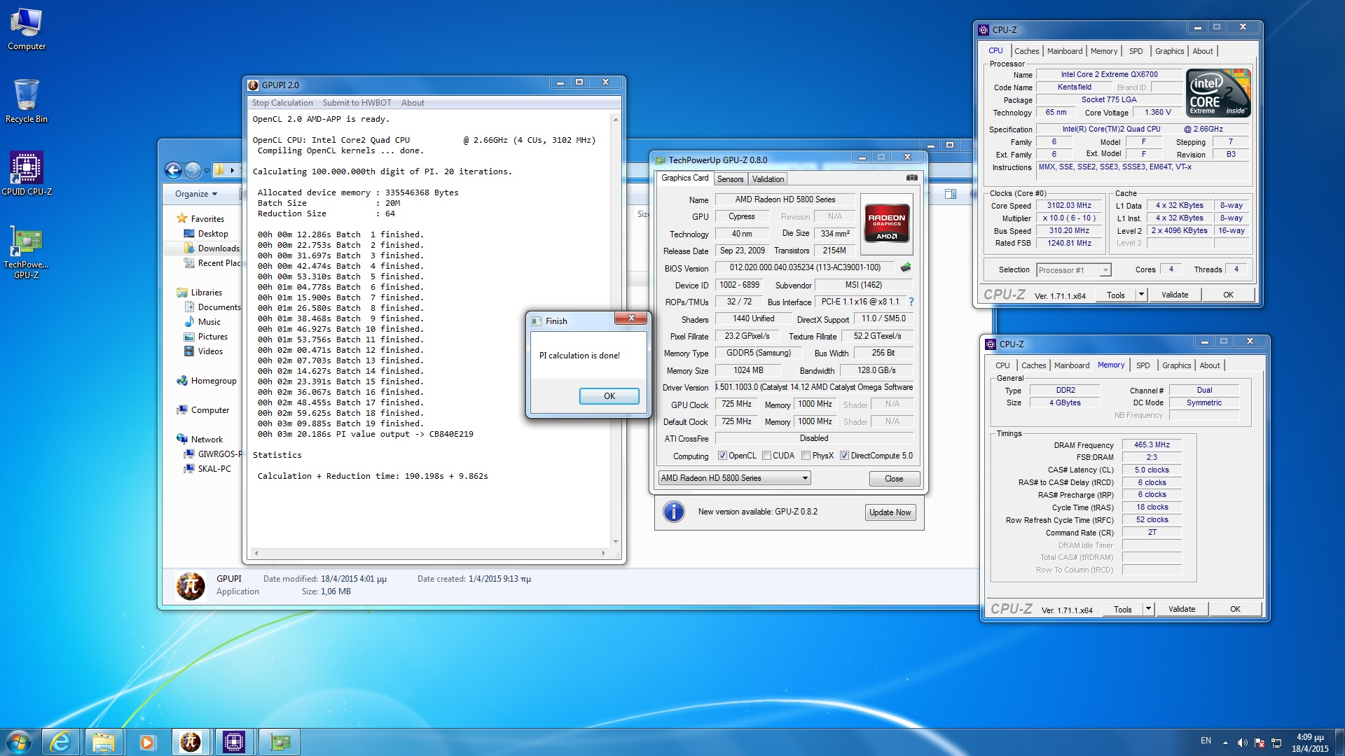Screen dimensions: 1345x756
Task: Show hidden tray icons arrow
Action: pyautogui.click(x=1225, y=743)
